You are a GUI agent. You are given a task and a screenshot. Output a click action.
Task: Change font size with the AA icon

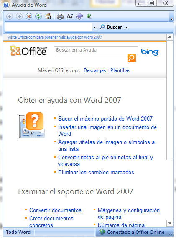pos(70,16)
